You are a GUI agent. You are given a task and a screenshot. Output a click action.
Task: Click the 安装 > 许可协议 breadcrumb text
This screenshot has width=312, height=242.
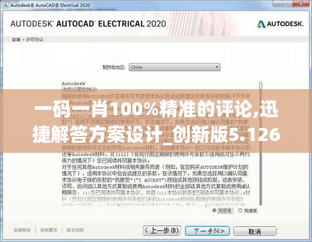[27, 39]
